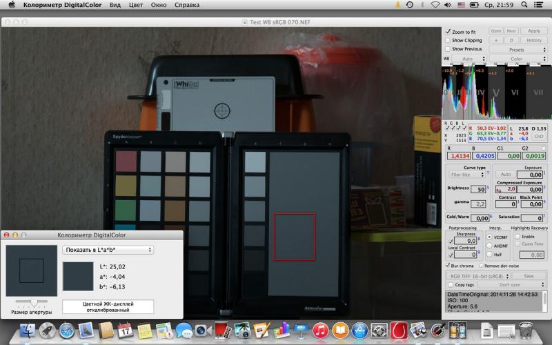Open the Presets dropdown
The height and width of the screenshot is (345, 552).
coord(518,50)
